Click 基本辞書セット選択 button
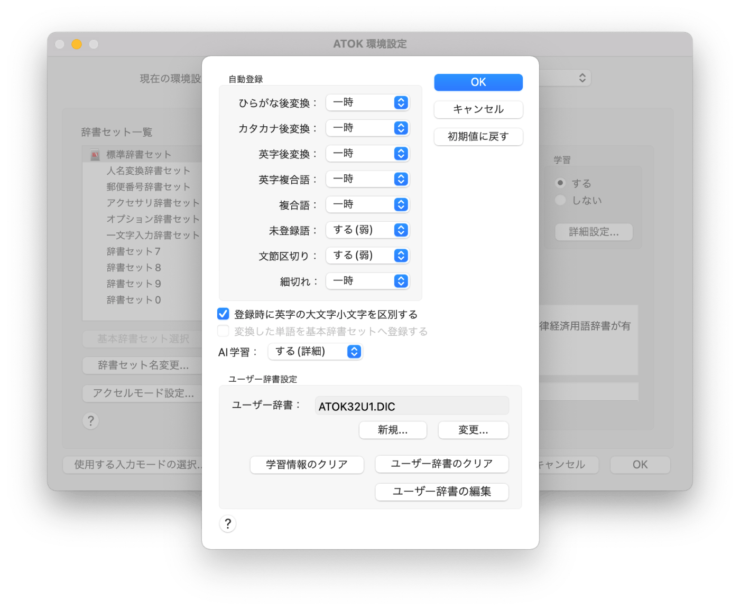Screen dimensions: 740x612 pos(142,338)
